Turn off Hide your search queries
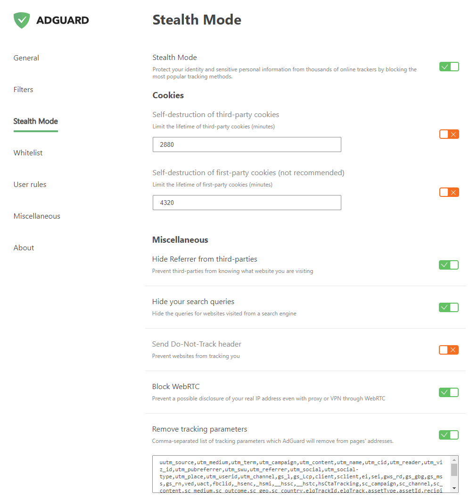Viewport: 470px width, 501px height. tap(449, 307)
